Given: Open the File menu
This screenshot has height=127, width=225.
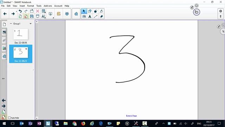Looking at the screenshot, I should click(3, 6).
